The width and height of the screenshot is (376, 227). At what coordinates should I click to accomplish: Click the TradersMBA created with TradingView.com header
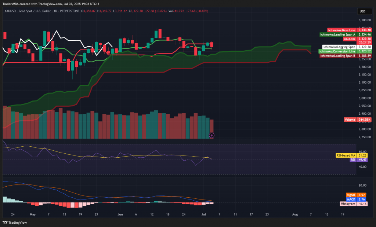(x=55, y=4)
